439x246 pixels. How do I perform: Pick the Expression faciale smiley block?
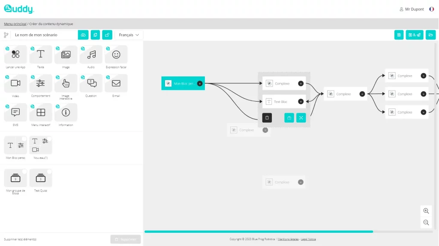(116, 55)
